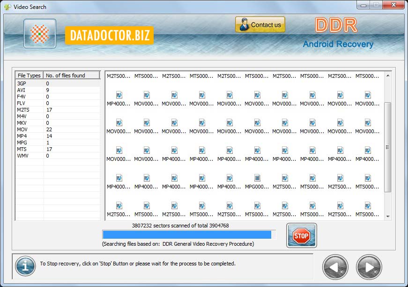This screenshot has height=287, width=408.
Task: Go to the next step with forward arrow
Action: (369, 267)
